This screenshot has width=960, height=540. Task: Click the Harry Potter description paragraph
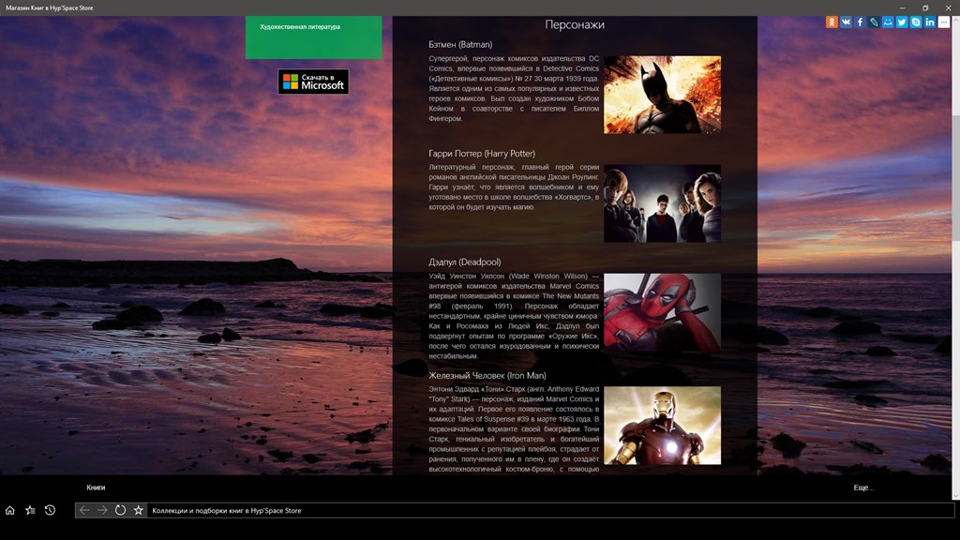coord(514,187)
